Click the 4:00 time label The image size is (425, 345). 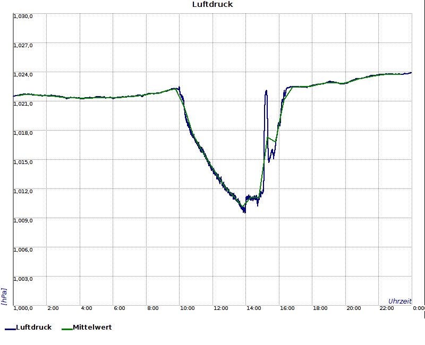[87, 308]
